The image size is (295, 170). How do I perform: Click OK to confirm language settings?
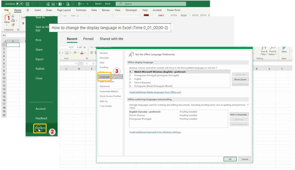230,159
